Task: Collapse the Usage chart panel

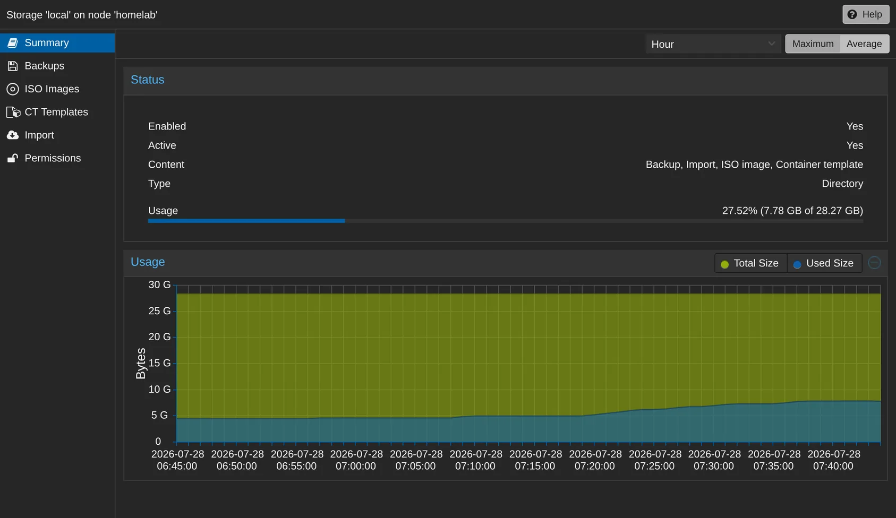Action: click(874, 263)
